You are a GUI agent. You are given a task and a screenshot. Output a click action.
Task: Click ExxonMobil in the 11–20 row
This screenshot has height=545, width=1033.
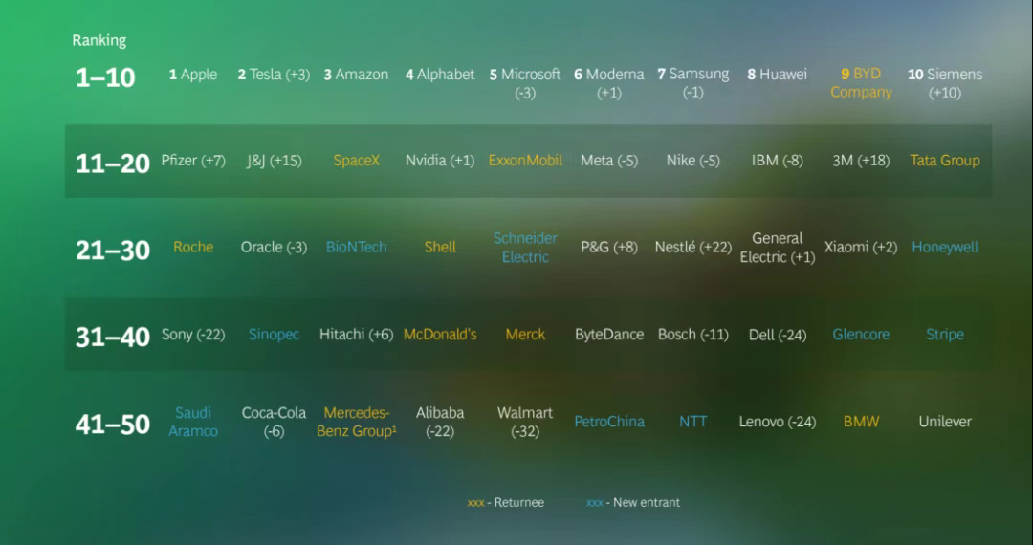[525, 161]
